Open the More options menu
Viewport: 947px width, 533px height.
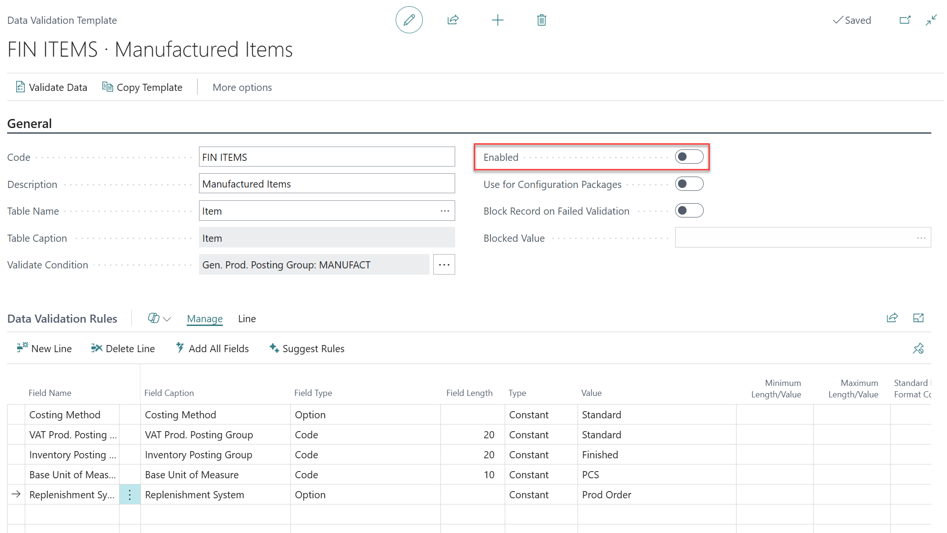tap(242, 87)
